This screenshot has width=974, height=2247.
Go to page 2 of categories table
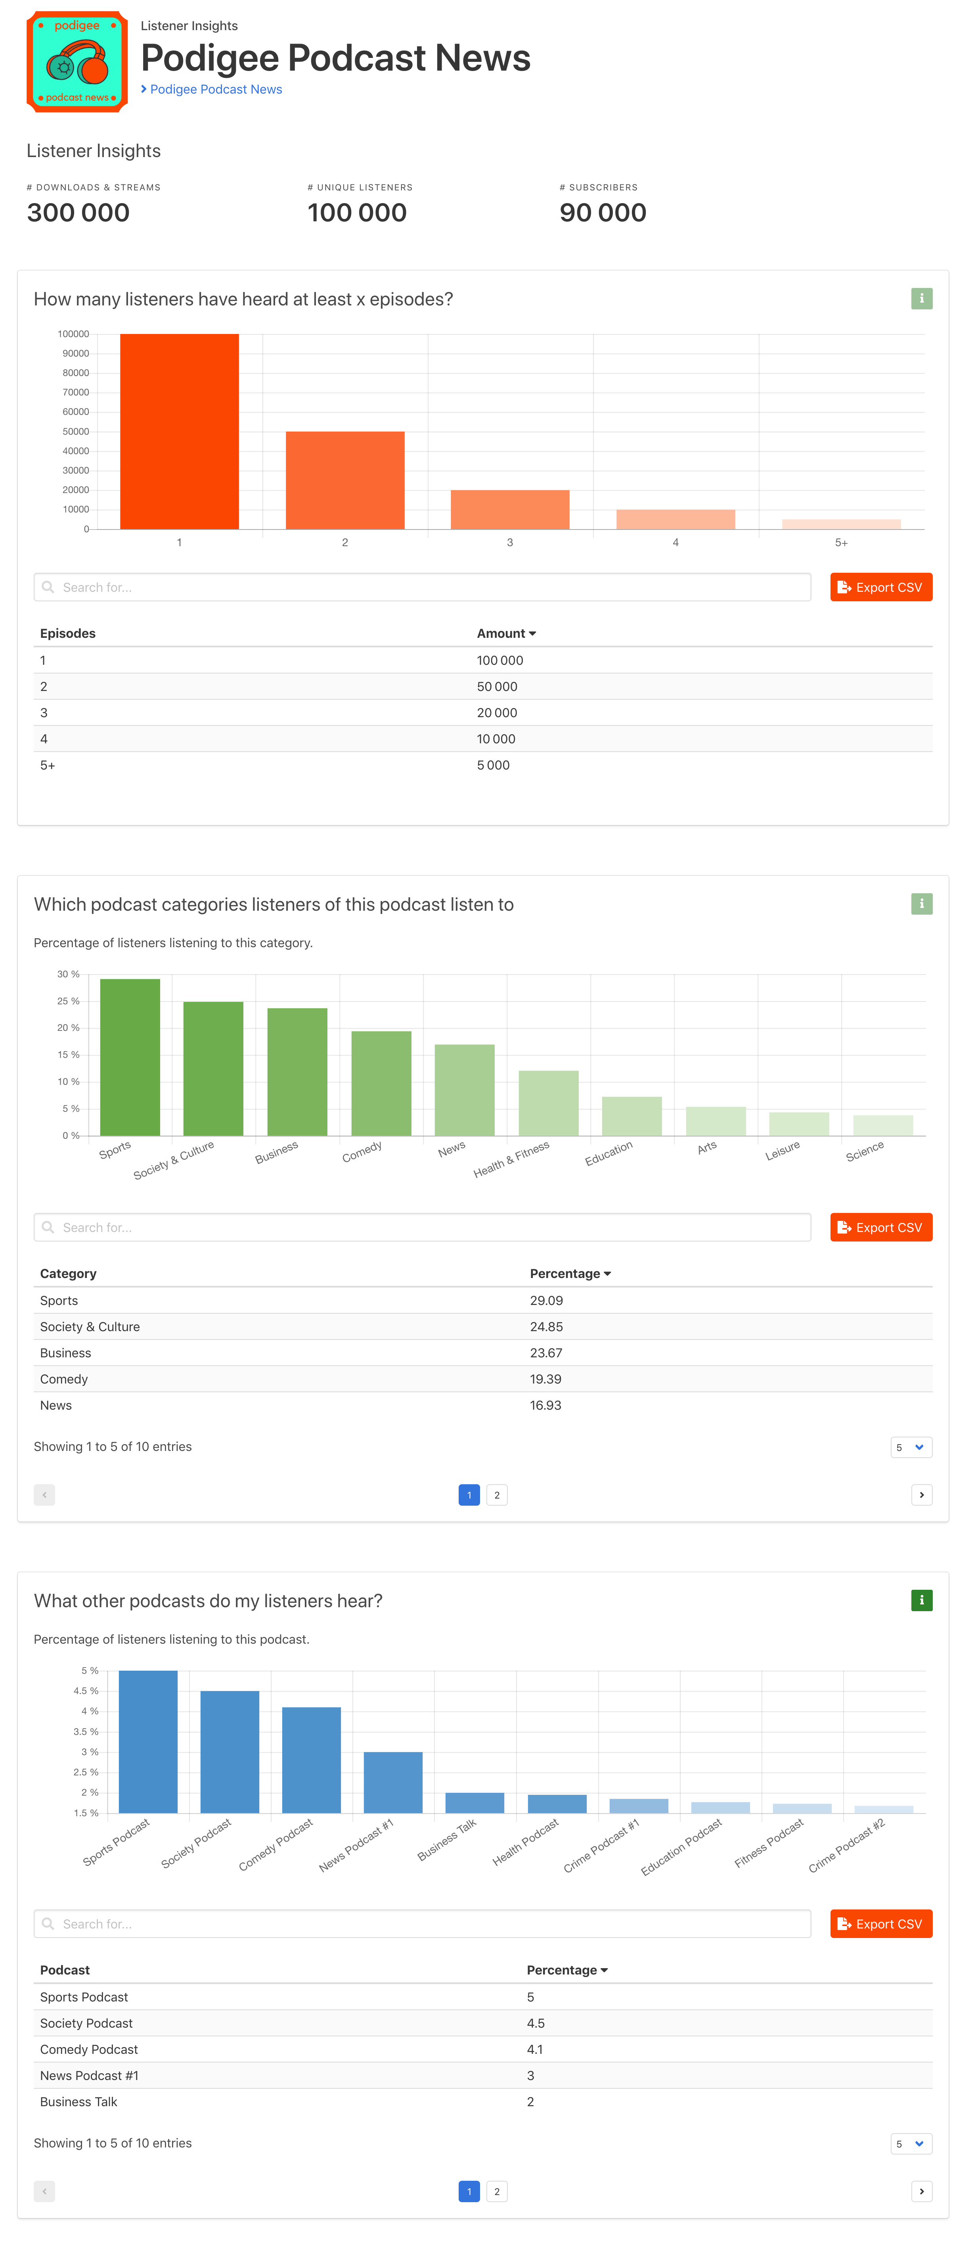[497, 1495]
